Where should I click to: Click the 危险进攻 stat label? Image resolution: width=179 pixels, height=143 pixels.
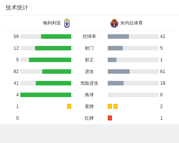pos(89,83)
